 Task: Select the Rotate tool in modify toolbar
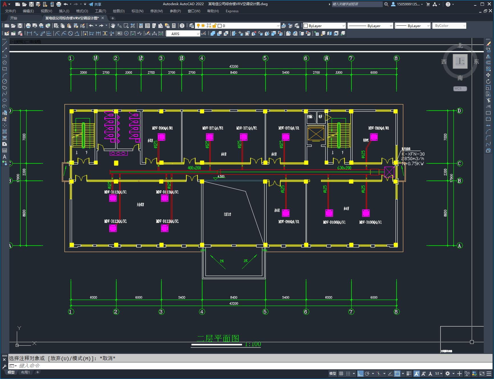point(488,82)
